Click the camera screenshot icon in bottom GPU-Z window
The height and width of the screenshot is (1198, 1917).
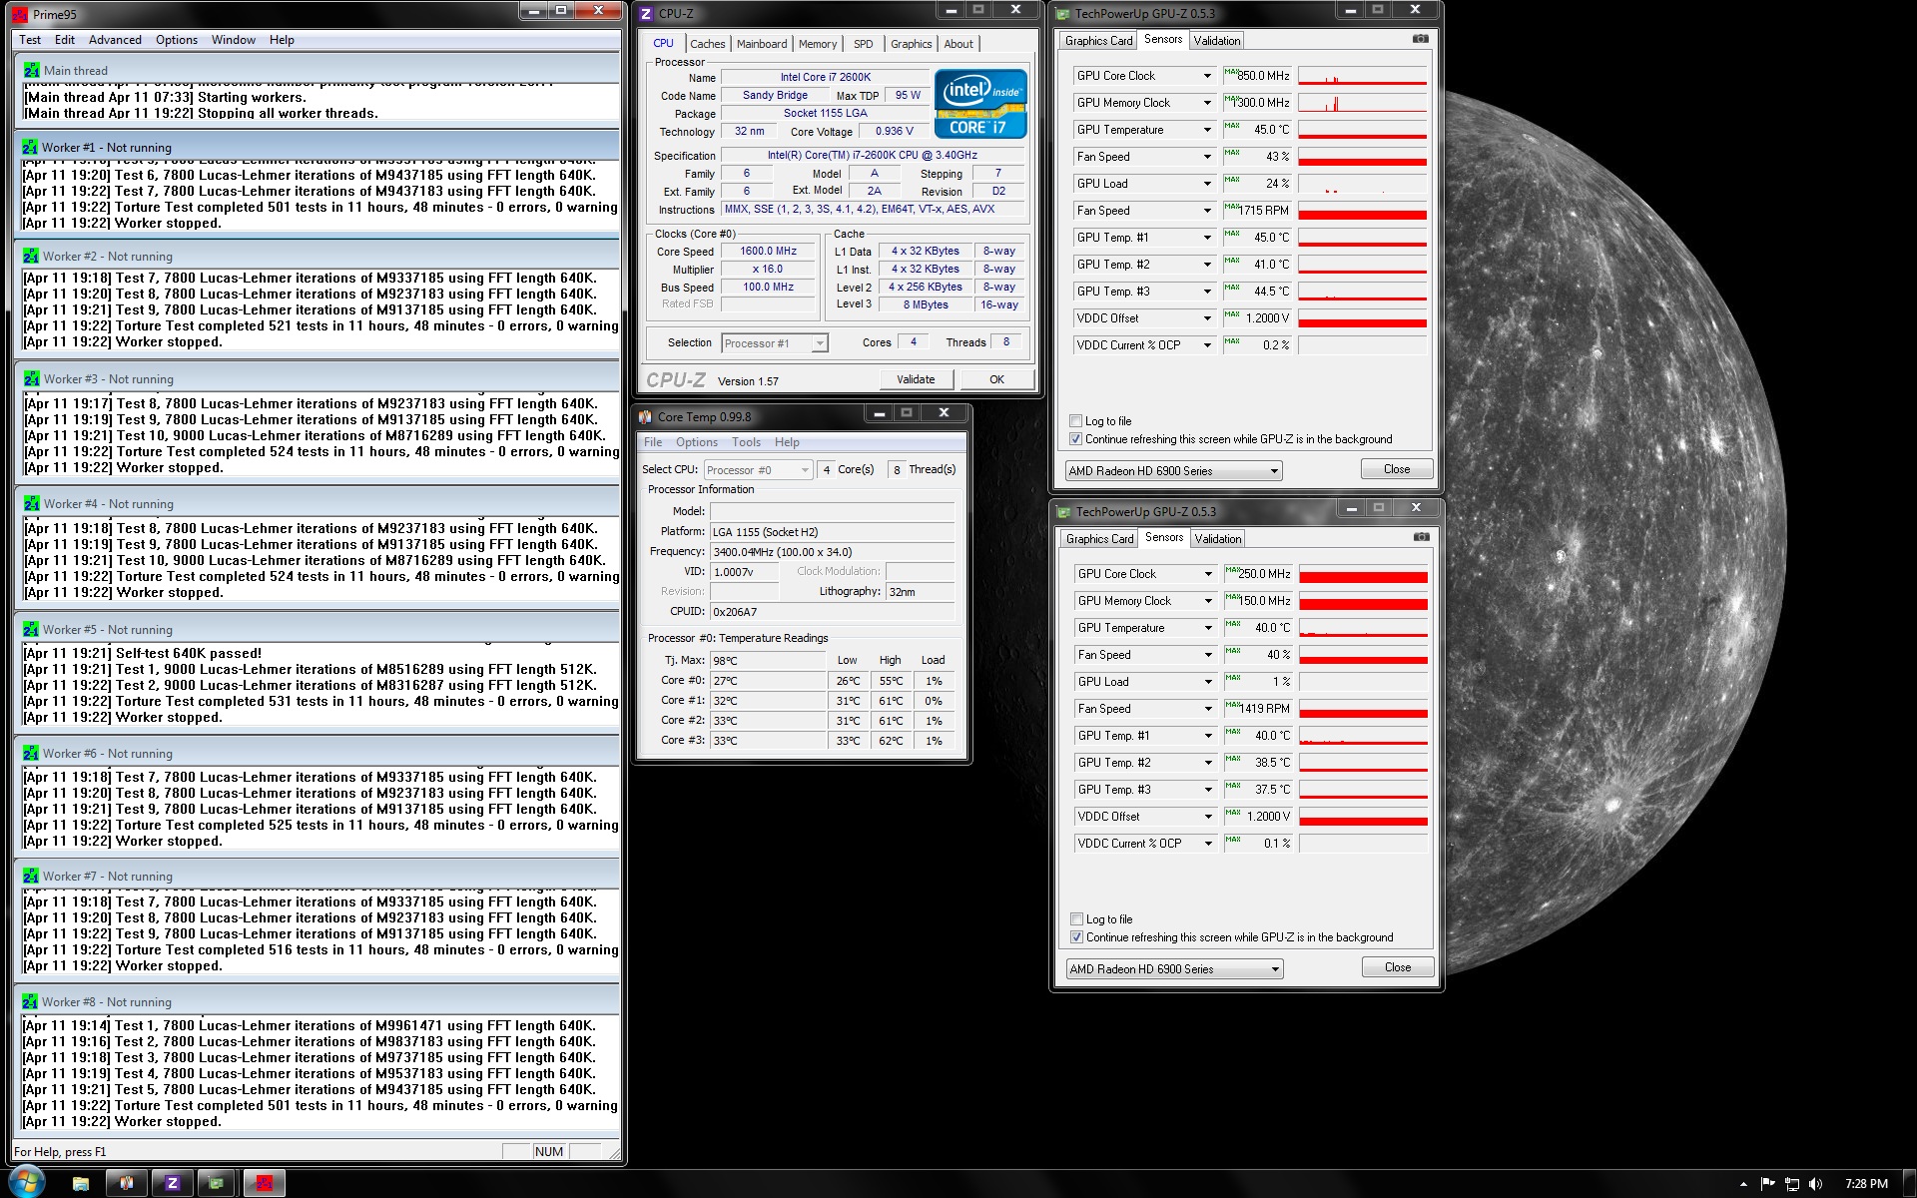click(x=1421, y=537)
